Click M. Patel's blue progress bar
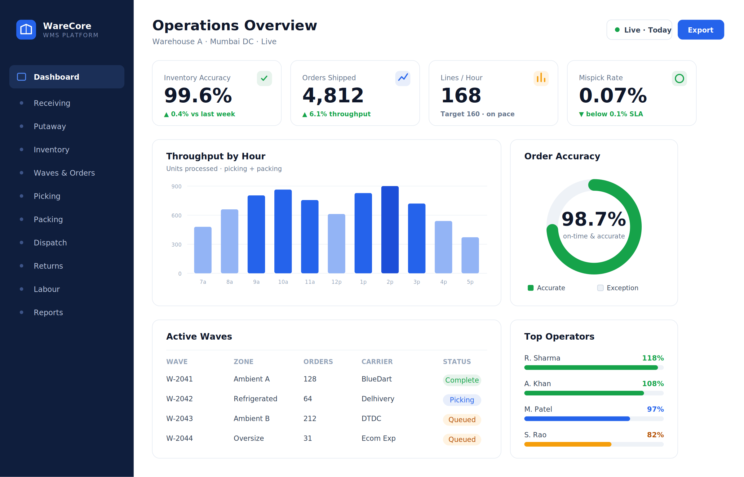This screenshot has width=744, height=477. (577, 419)
